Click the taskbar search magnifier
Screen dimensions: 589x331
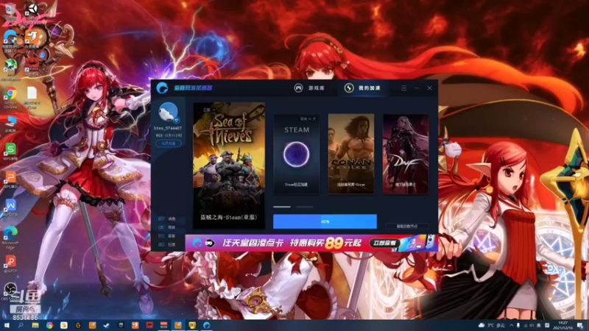[x=21, y=325]
